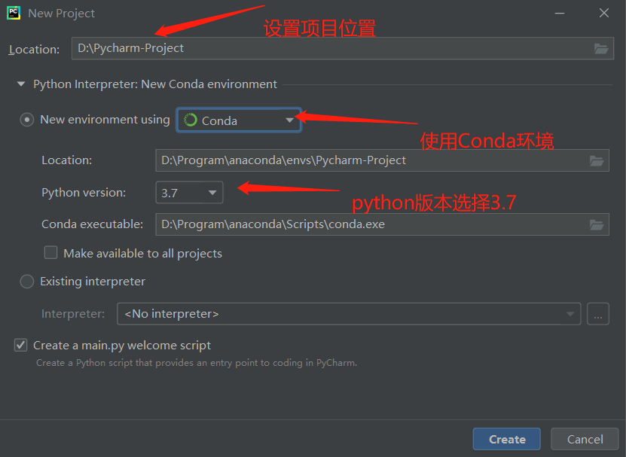Open the Conda environment type dropdown

pyautogui.click(x=239, y=120)
